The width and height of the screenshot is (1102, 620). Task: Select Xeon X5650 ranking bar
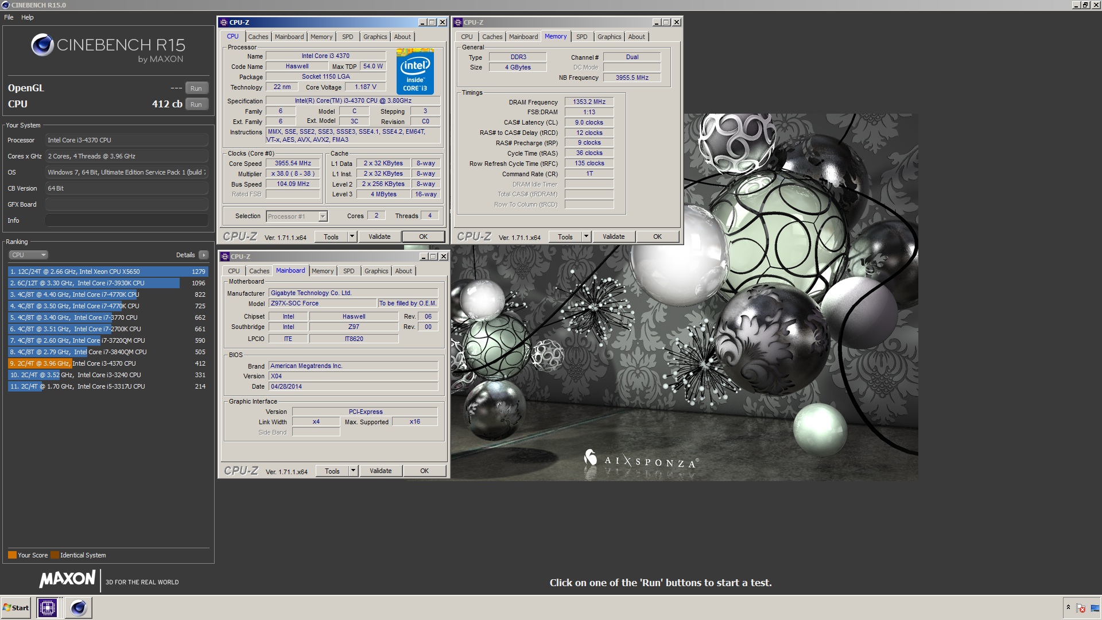tap(108, 272)
